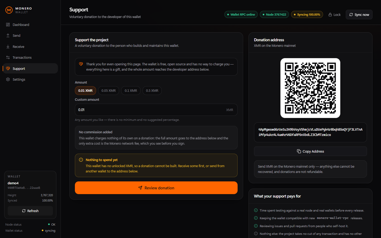Click the donation QR code

[310, 88]
